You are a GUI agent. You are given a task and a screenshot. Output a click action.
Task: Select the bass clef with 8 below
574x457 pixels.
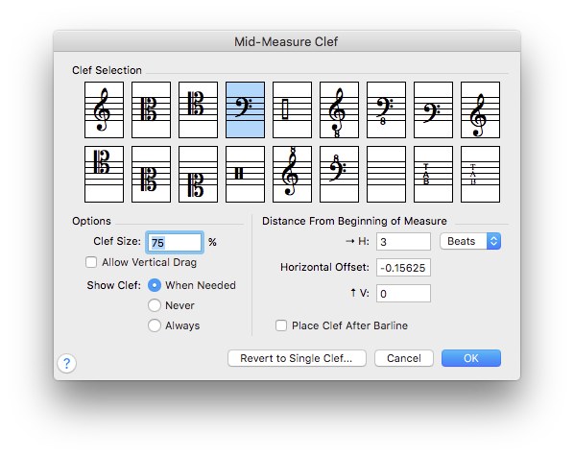coord(386,109)
